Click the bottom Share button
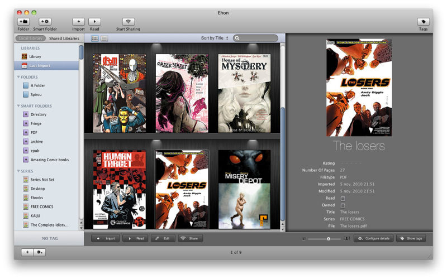The height and width of the screenshot is (279, 447). click(x=191, y=238)
